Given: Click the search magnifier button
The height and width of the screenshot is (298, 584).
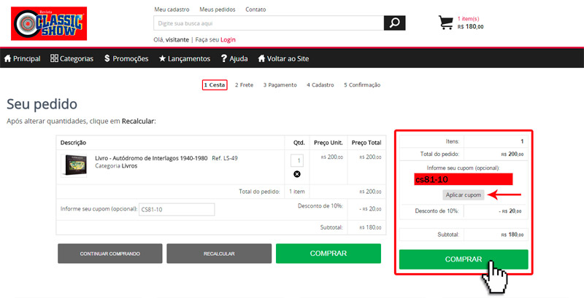Looking at the screenshot, I should point(394,23).
